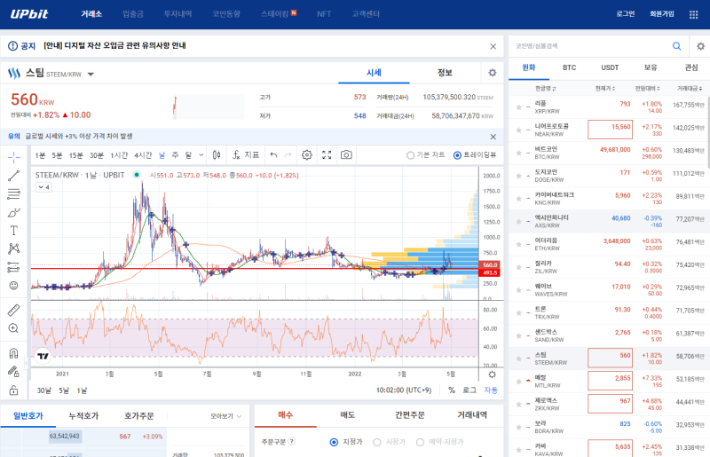Switch to the BTC market tab
The height and width of the screenshot is (457, 710).
point(569,67)
